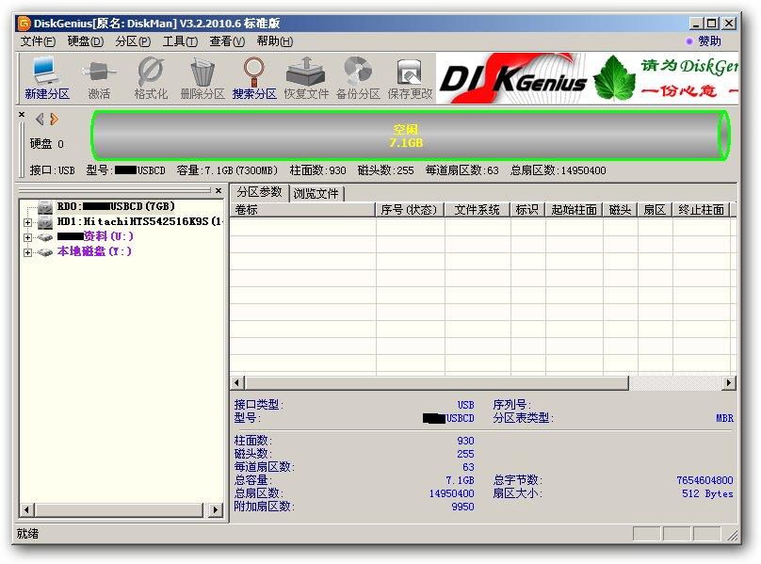761x564 pixels.
Task: Click the drive icon beside 资料 (U:)
Action: (x=45, y=237)
